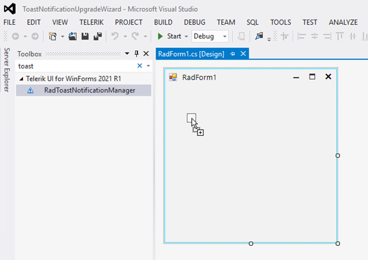Navigate backward with the toolbar arrow
This screenshot has height=260, width=368.
pos(15,37)
